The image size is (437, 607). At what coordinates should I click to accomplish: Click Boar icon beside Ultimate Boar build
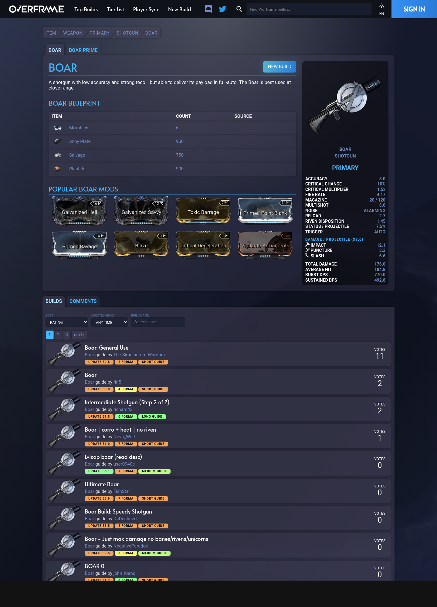point(65,491)
